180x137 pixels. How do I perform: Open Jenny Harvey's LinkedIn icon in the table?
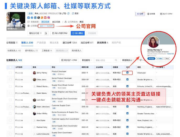128,73
